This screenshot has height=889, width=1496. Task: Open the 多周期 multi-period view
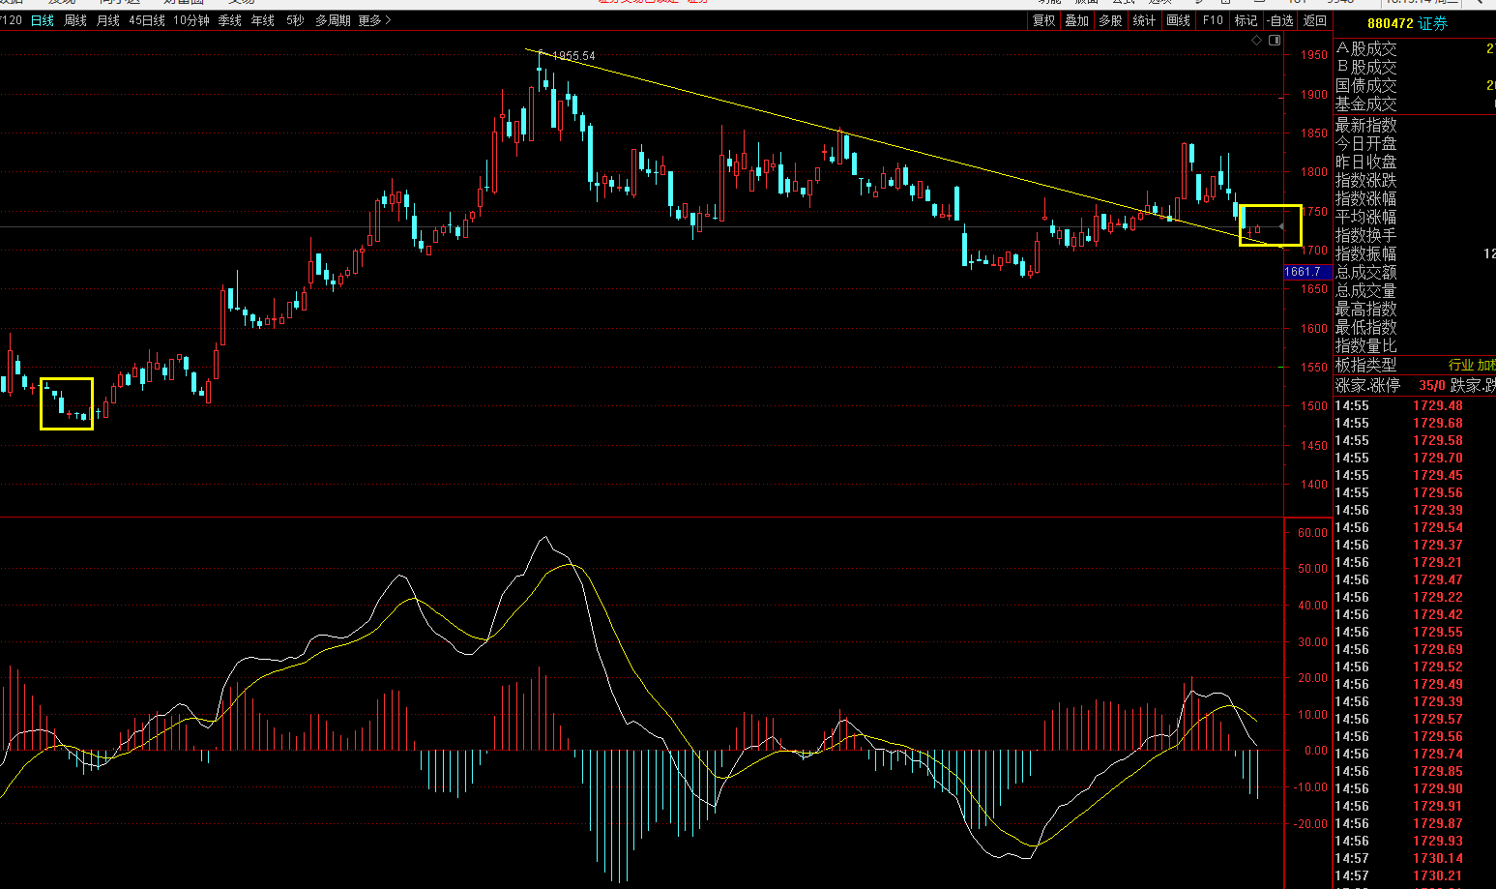coord(333,20)
